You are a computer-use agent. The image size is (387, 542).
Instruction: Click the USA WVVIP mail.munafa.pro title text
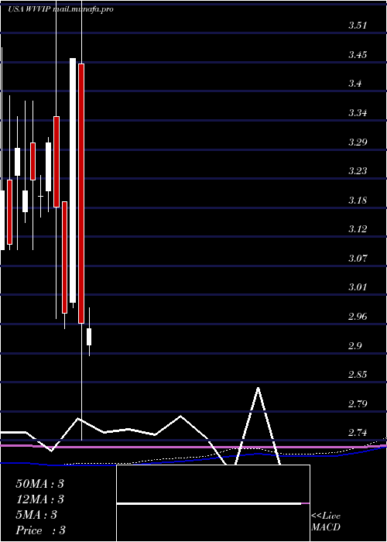pos(61,9)
